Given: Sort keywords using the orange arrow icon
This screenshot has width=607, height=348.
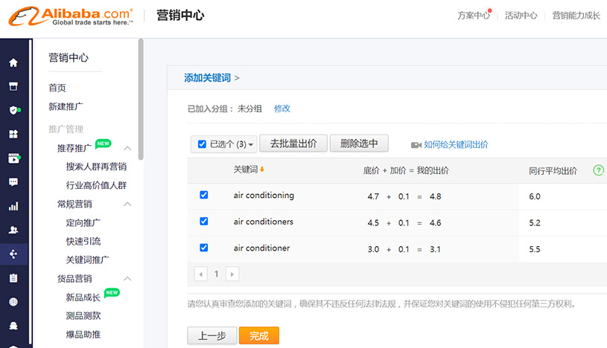Looking at the screenshot, I should pyautogui.click(x=262, y=170).
